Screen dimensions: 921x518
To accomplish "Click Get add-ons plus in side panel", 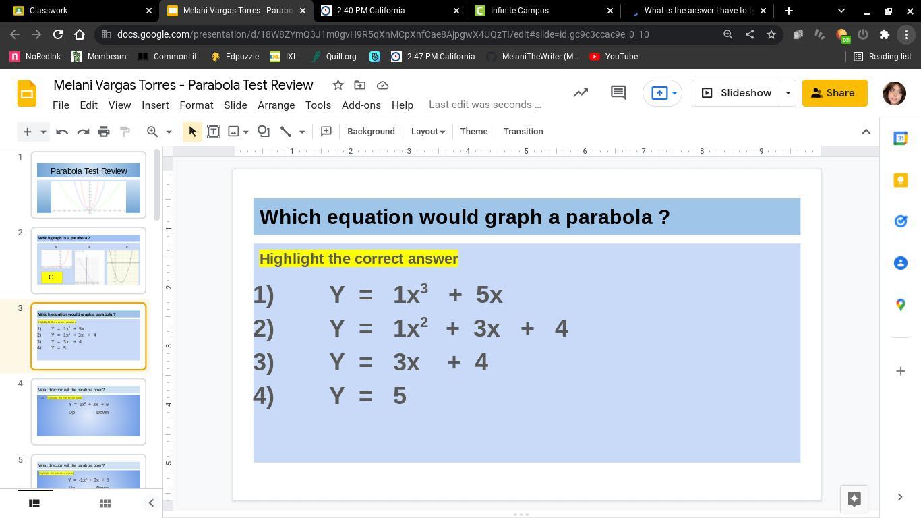I will pyautogui.click(x=900, y=371).
